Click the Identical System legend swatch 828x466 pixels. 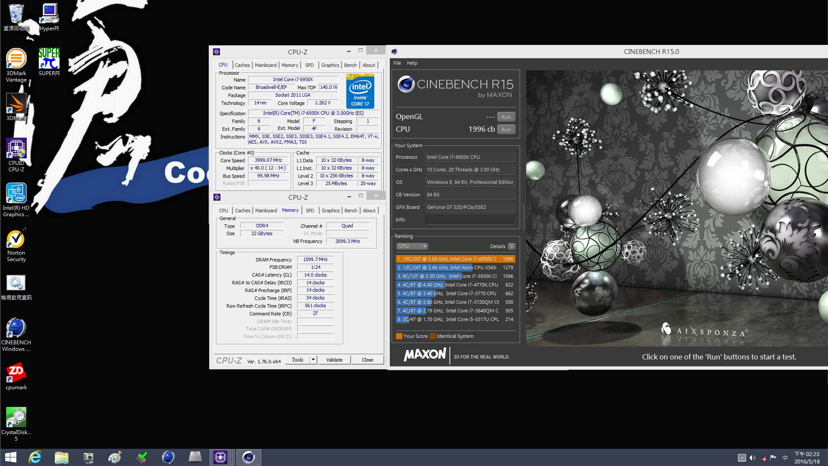point(433,336)
